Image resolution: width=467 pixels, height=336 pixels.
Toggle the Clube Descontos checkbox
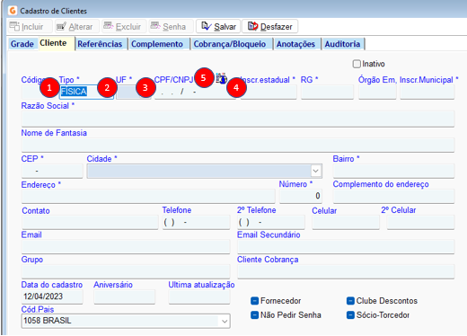coord(350,301)
